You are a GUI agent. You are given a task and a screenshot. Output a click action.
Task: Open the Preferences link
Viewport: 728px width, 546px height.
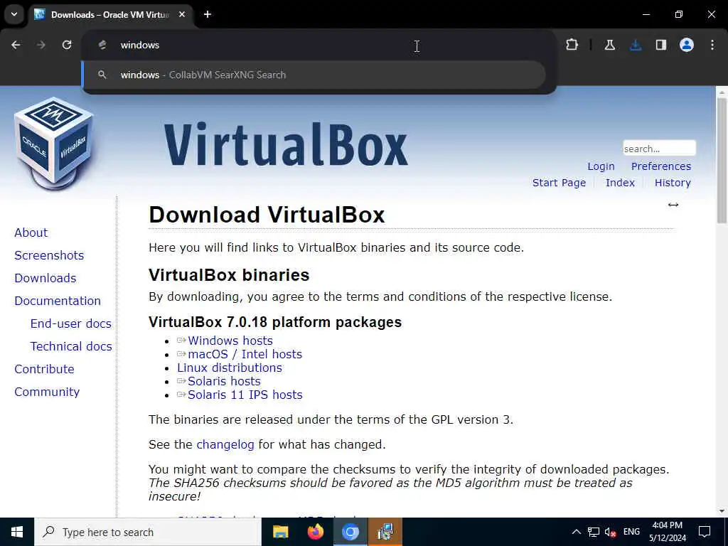(x=660, y=166)
